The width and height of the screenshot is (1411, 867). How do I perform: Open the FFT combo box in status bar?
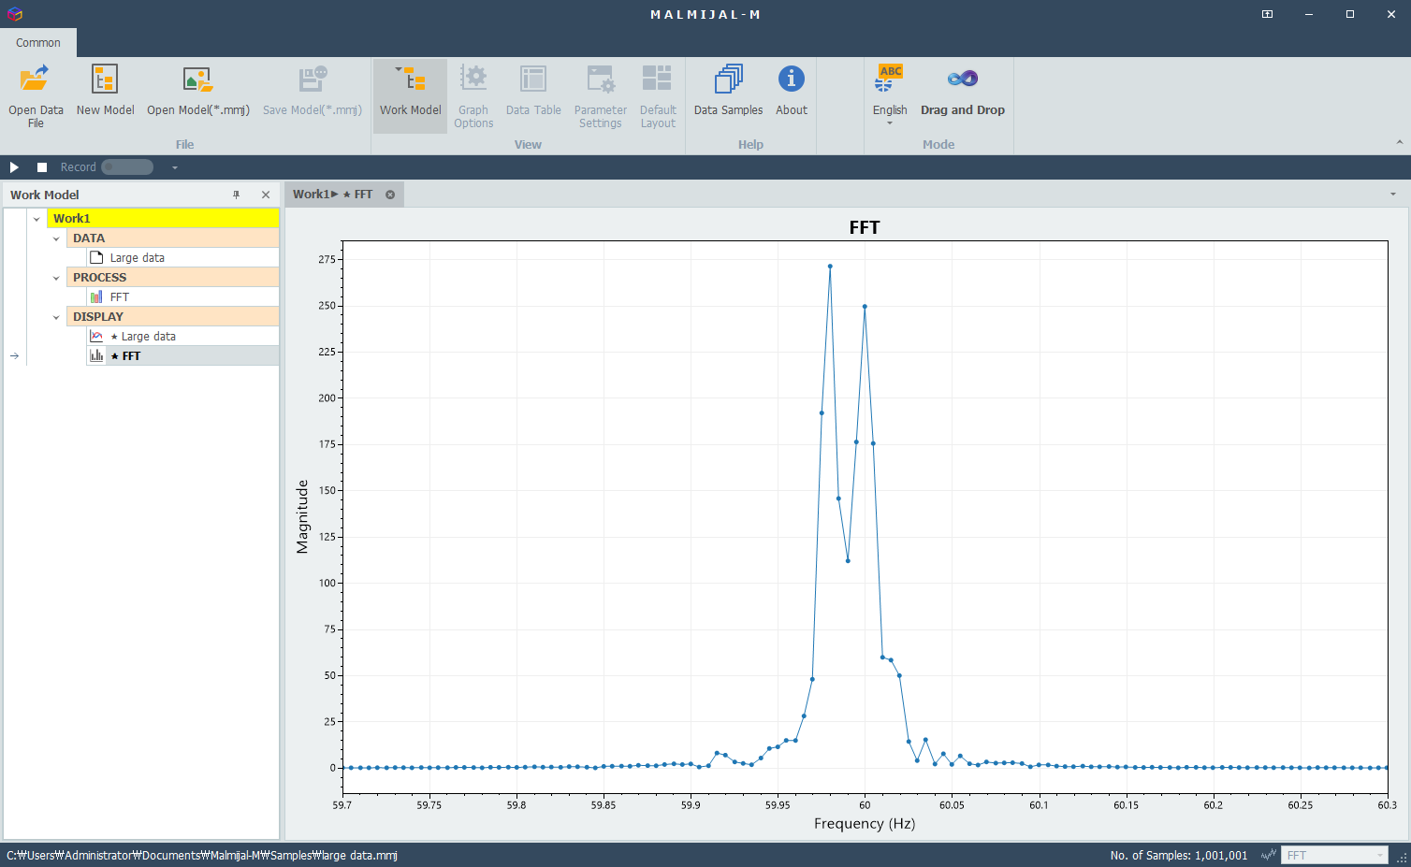1334,855
